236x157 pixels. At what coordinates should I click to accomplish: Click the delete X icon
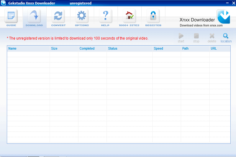point(212,36)
